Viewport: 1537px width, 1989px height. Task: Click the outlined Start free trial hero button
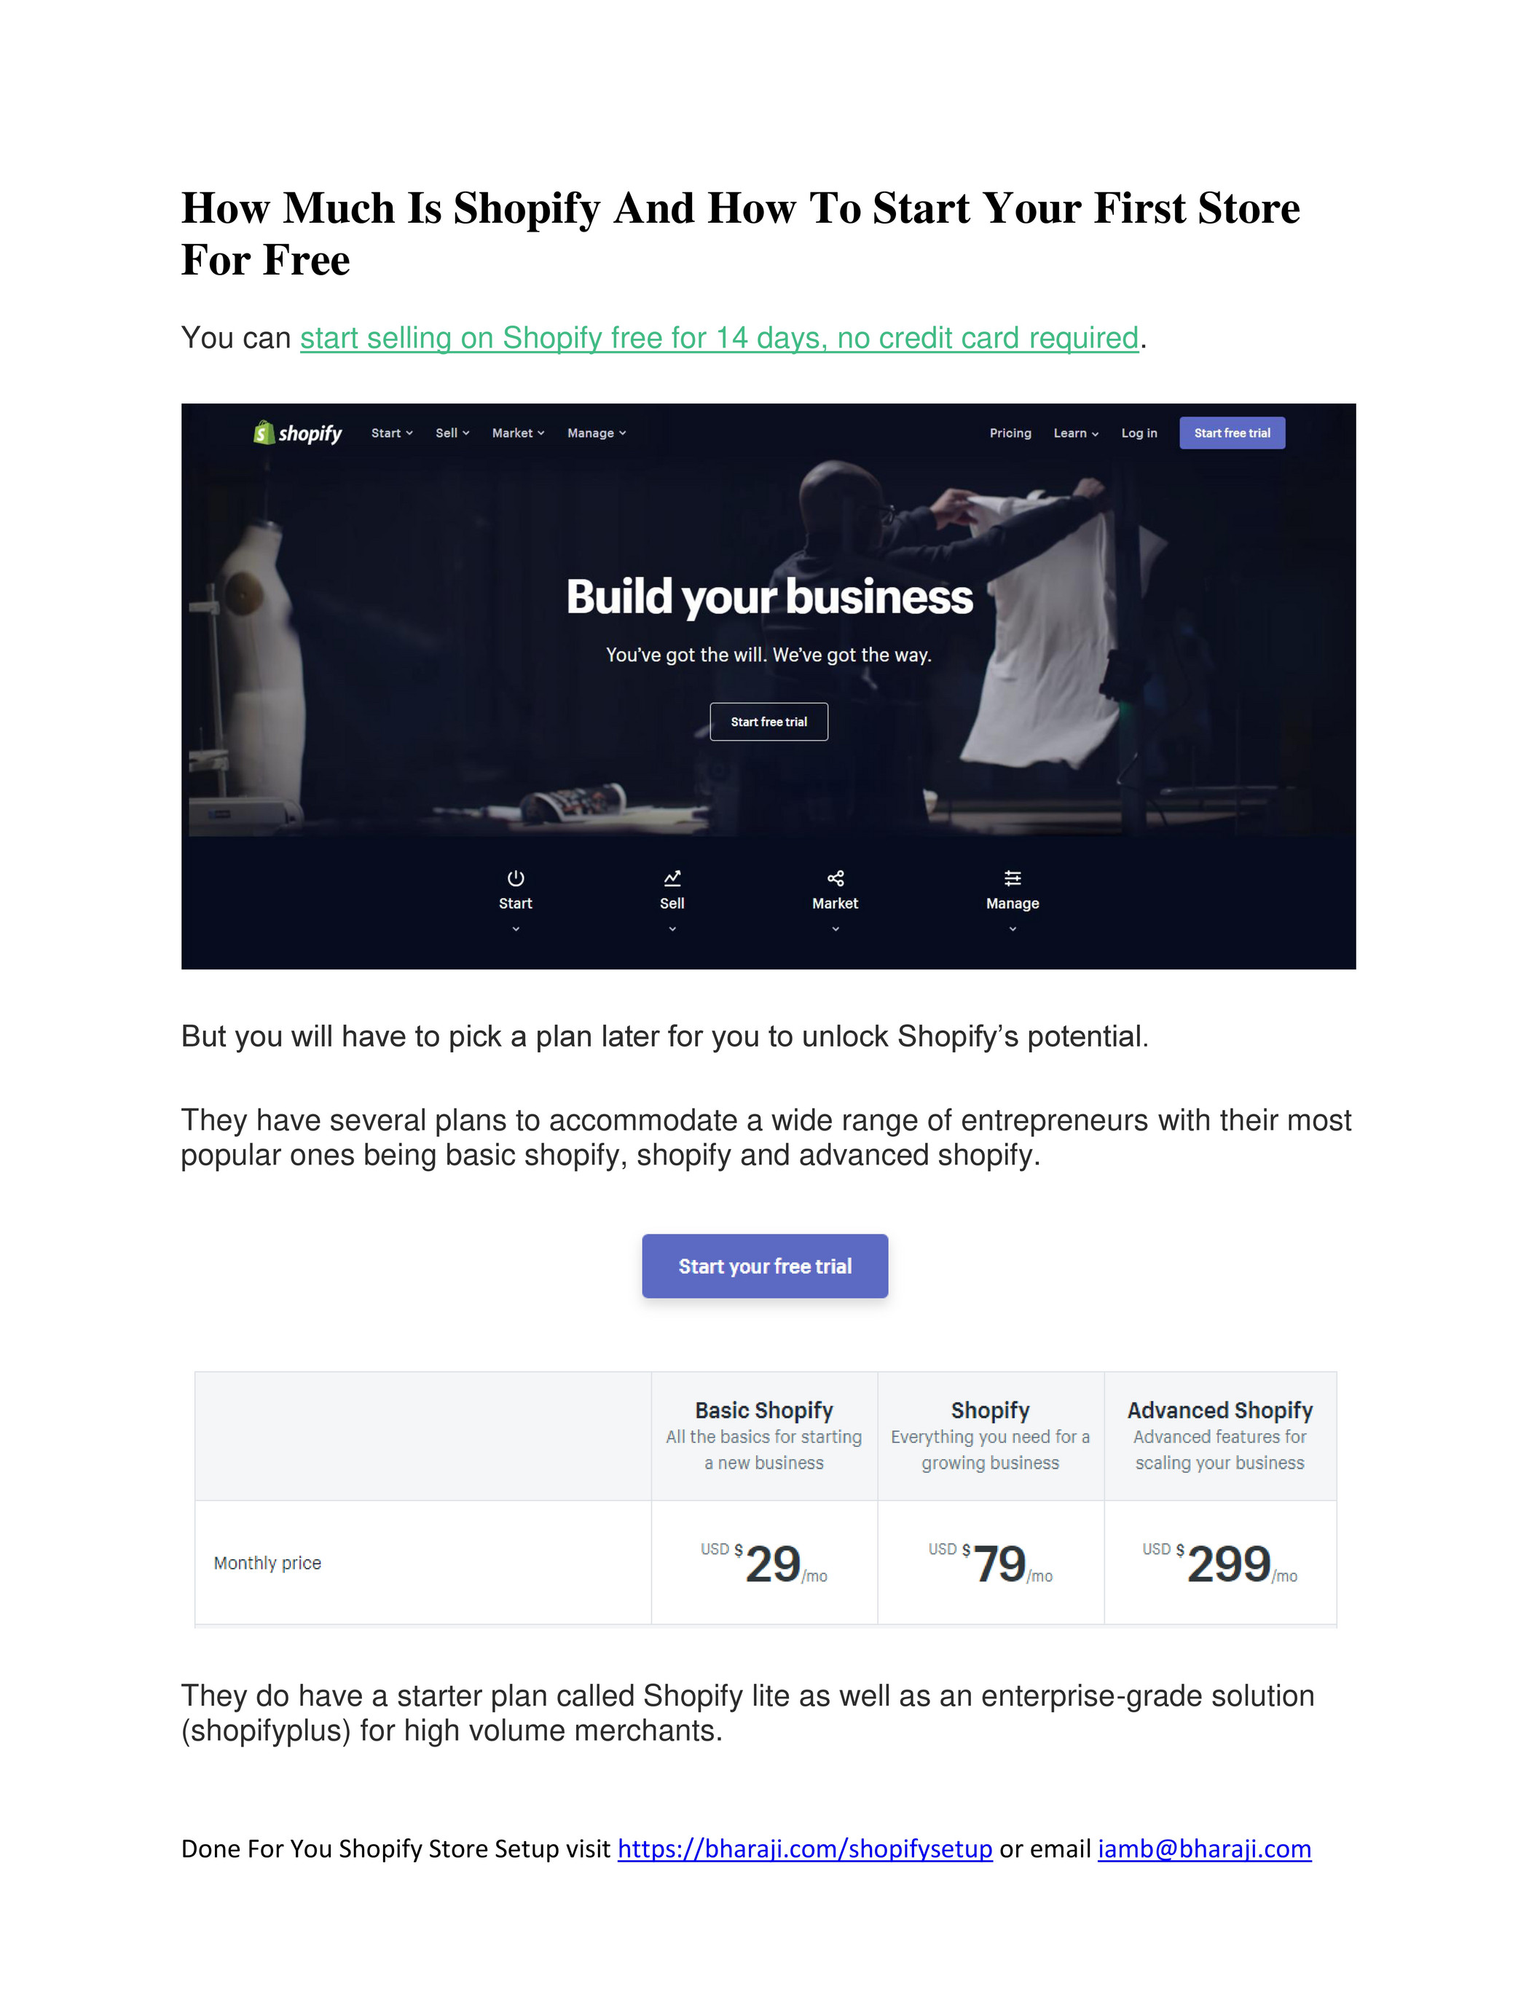[769, 721]
